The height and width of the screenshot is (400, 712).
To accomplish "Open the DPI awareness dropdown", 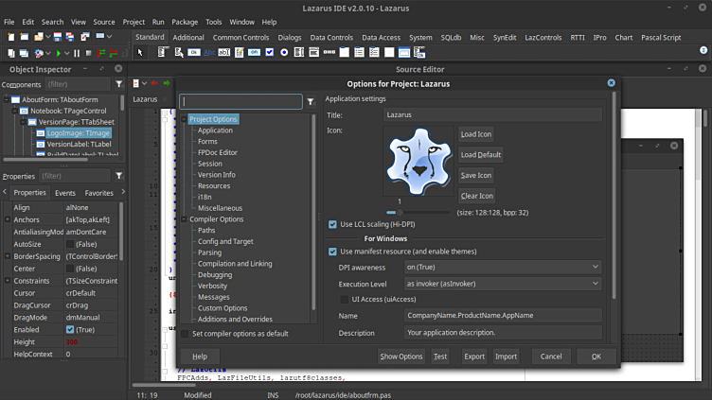I will (503, 268).
